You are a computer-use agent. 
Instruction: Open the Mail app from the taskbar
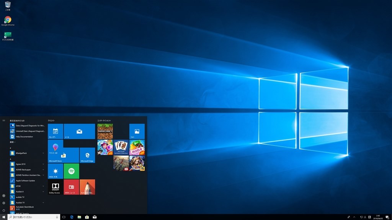[95, 217]
